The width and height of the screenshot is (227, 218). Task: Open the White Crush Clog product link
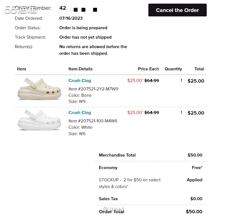coord(80,113)
